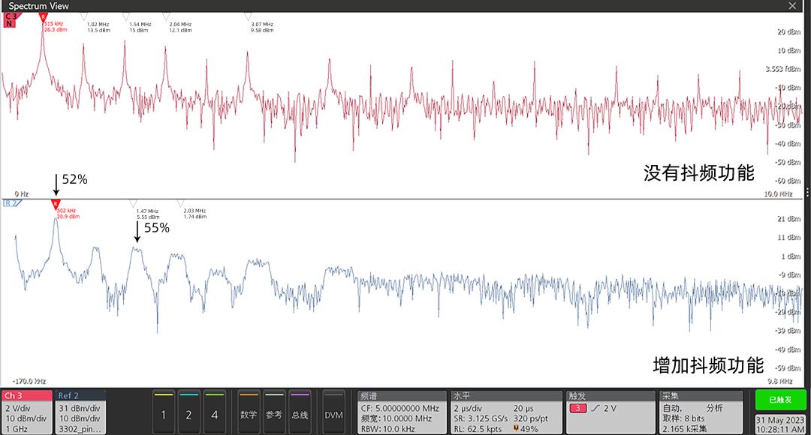811x435 pixels.
Task: Open the spectrum settings panel
Action: click(x=402, y=412)
